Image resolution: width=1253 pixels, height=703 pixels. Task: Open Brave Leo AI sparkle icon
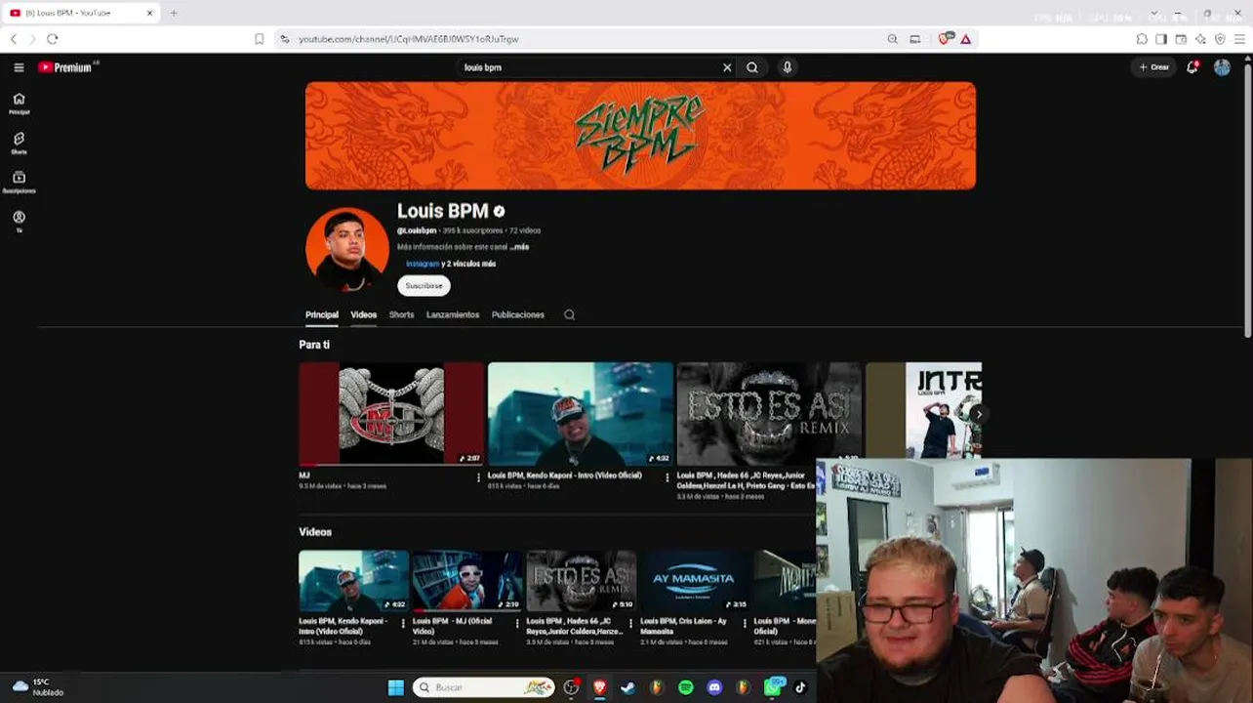(x=1200, y=39)
